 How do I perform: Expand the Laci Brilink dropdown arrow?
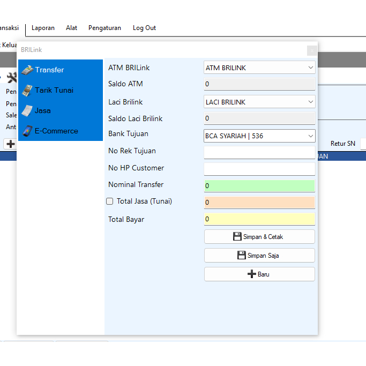(310, 102)
